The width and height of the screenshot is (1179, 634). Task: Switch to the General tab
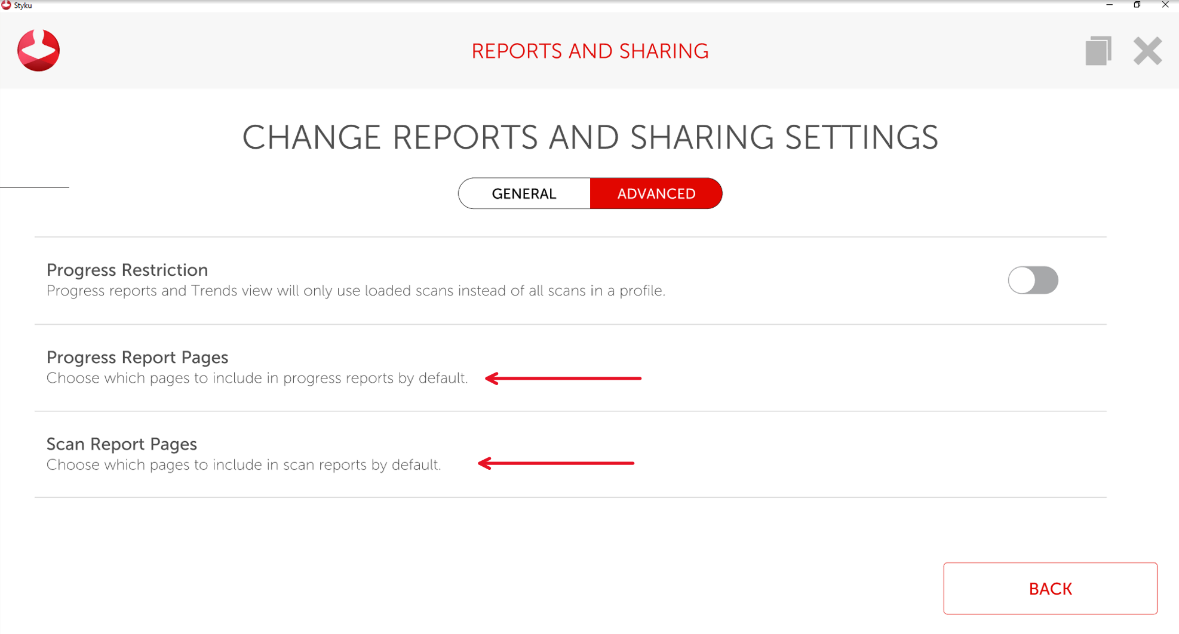(524, 193)
